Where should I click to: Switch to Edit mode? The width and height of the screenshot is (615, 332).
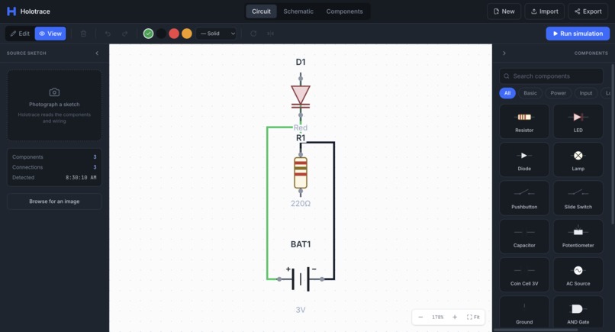[x=20, y=34]
